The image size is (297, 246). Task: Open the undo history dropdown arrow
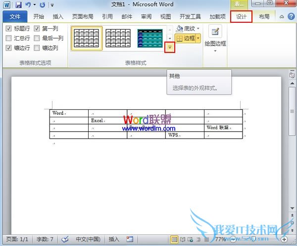(35, 4)
